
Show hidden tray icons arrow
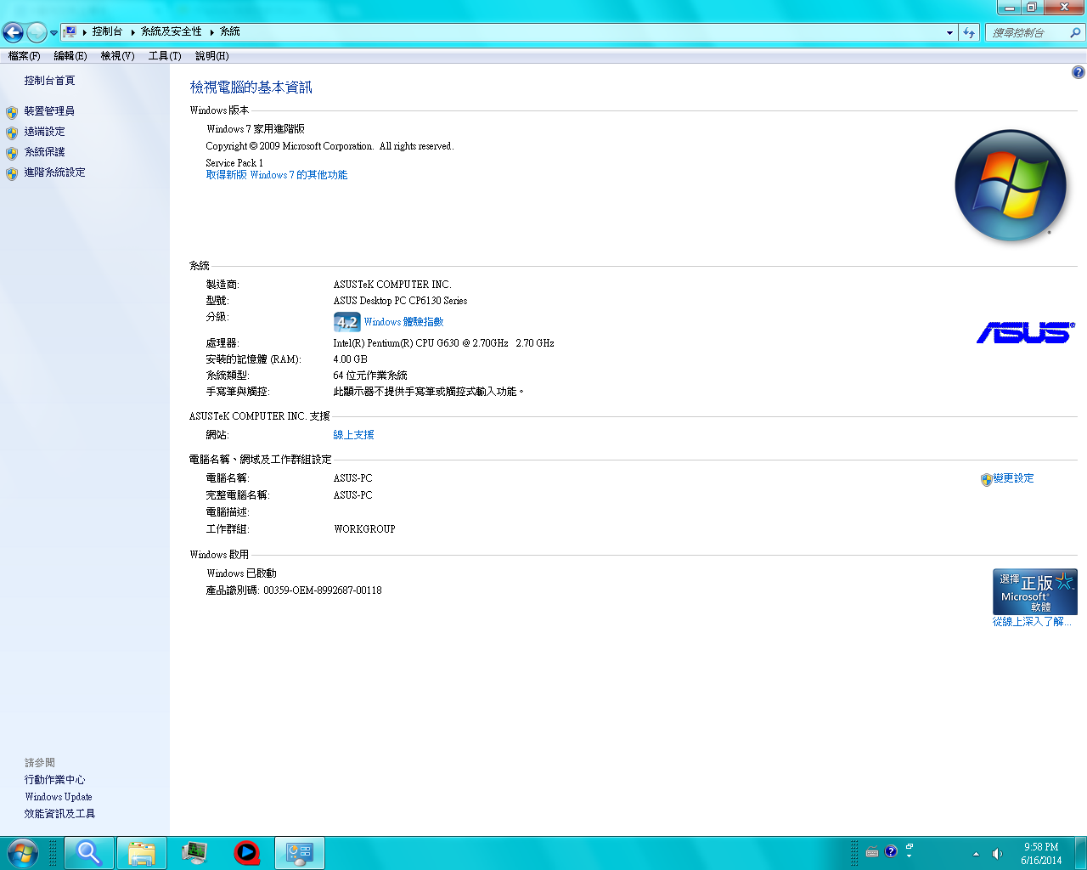pyautogui.click(x=977, y=854)
